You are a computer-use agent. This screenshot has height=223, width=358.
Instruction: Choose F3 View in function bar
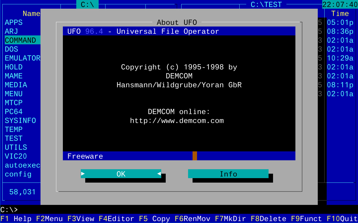[81, 219]
